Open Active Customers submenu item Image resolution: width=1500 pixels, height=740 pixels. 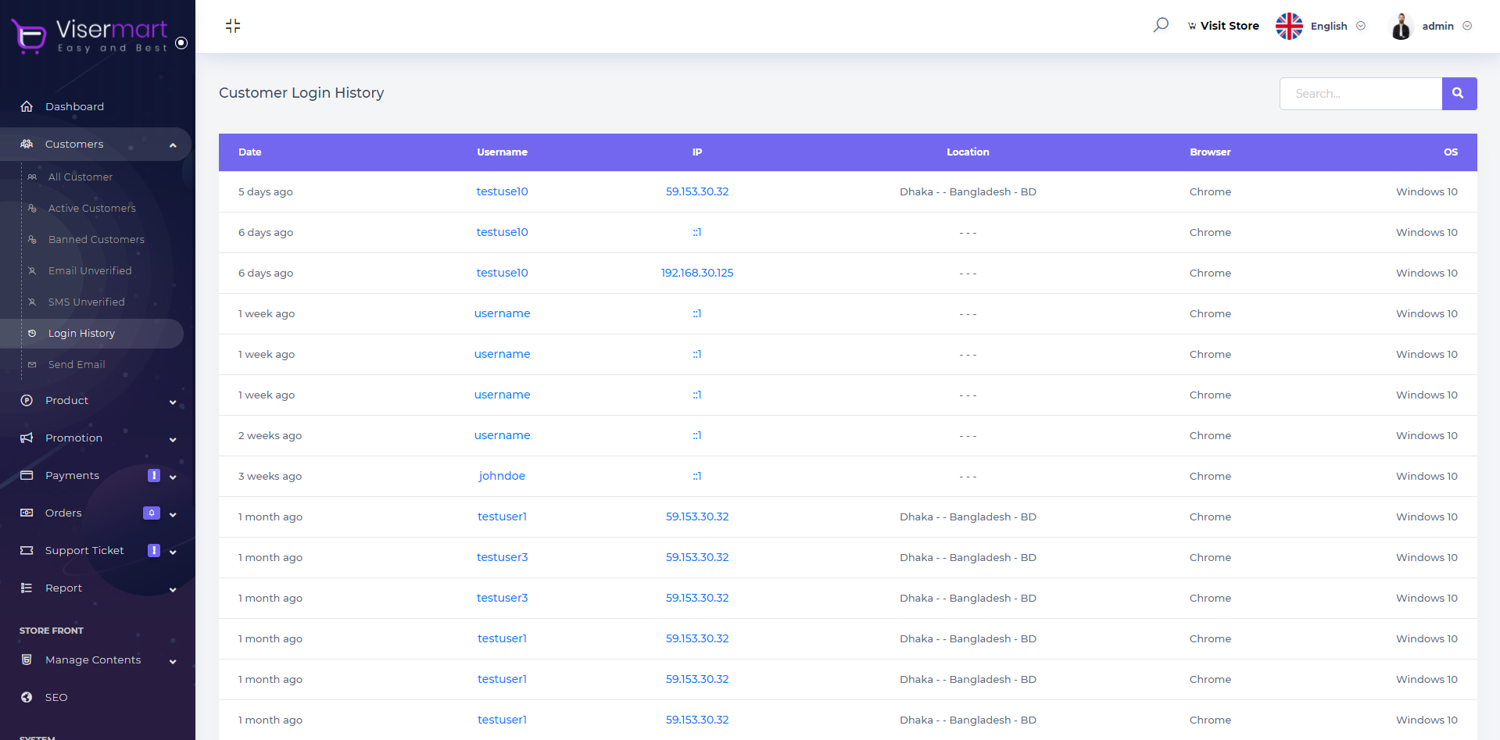(92, 208)
